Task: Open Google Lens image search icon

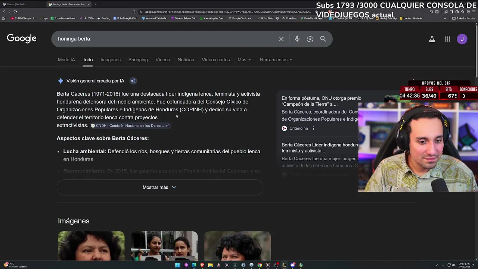Action: click(310, 39)
